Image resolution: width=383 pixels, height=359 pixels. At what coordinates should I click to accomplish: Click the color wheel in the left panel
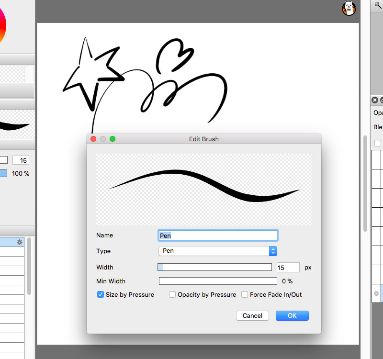2,26
